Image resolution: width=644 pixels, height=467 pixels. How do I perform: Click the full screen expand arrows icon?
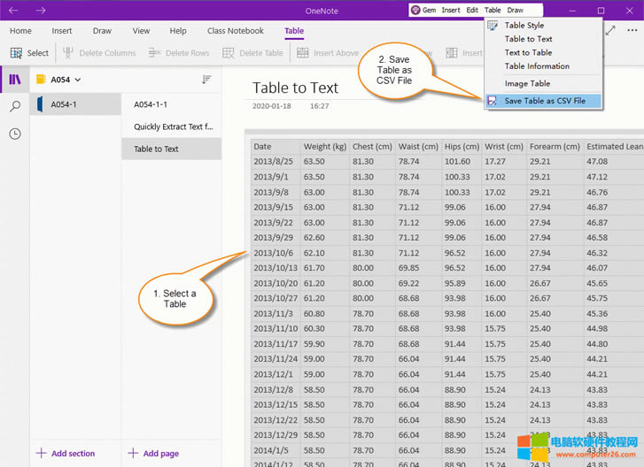[610, 30]
